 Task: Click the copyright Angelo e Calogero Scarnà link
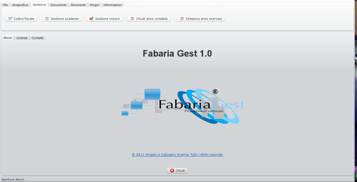[177, 154]
